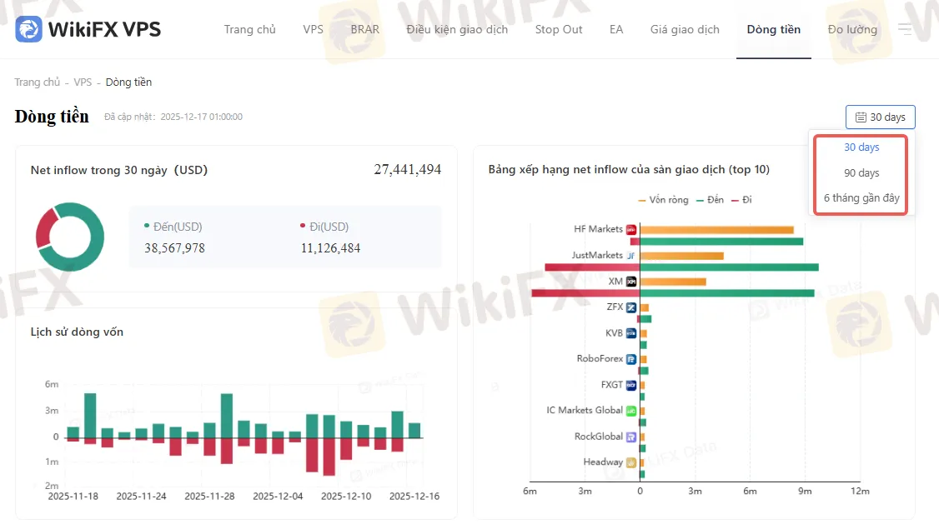
Task: Select 6 tháng gần đây option
Action: pos(861,198)
